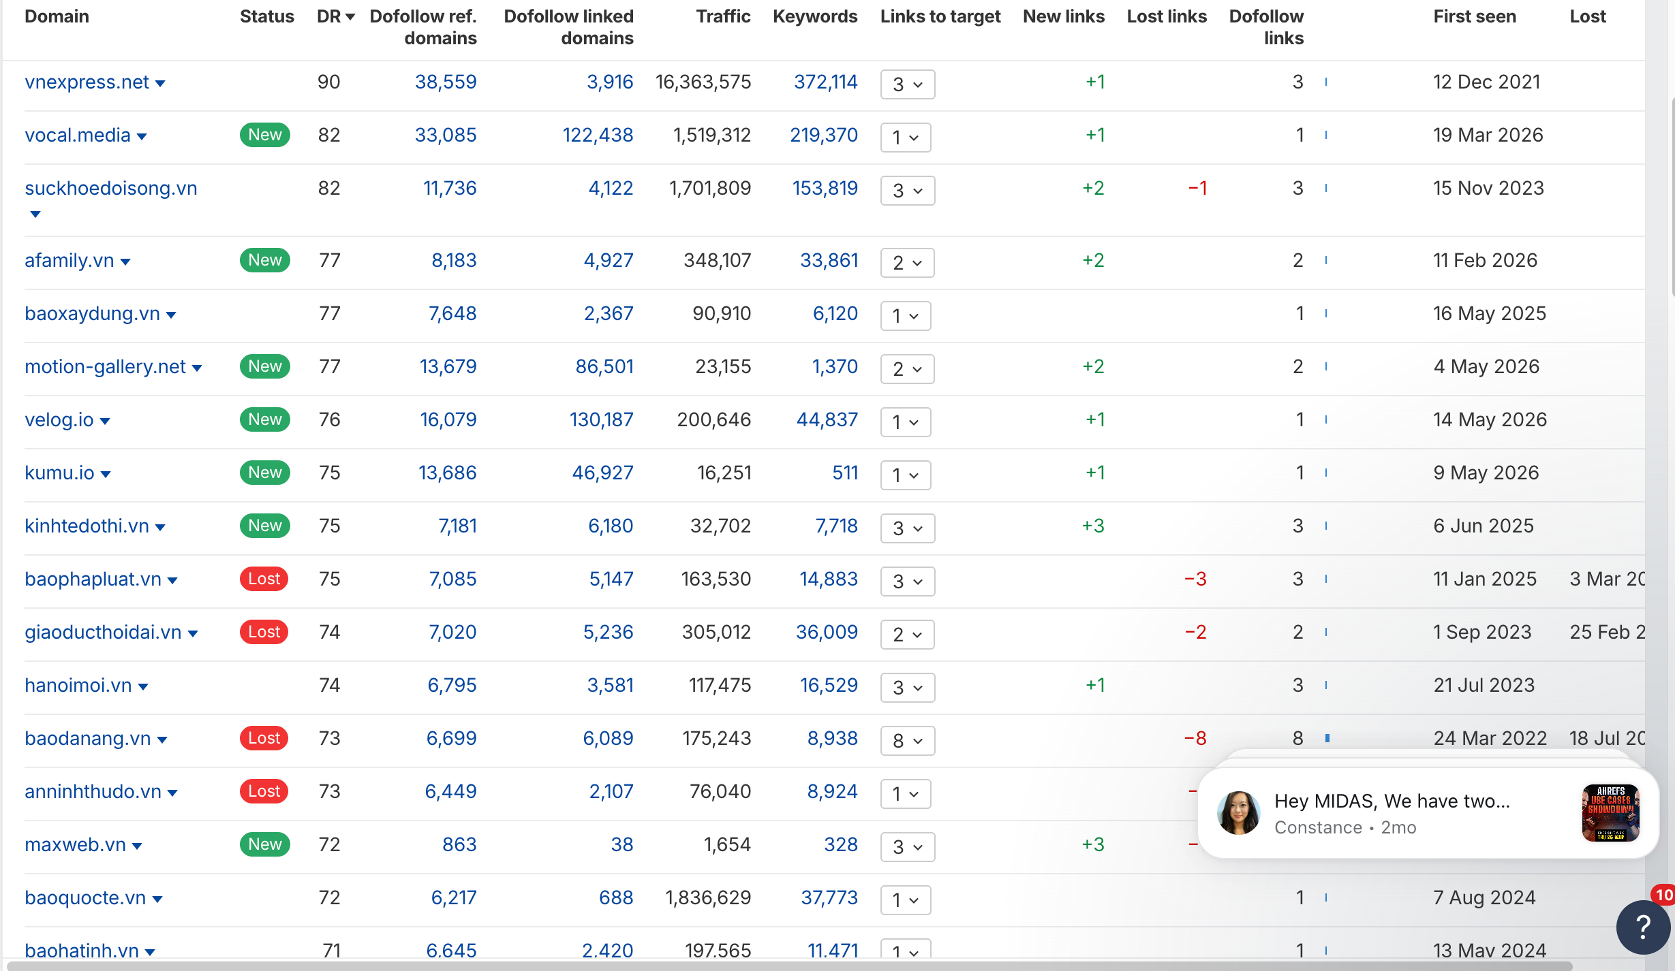
Task: Click the New links column header
Action: (1064, 16)
